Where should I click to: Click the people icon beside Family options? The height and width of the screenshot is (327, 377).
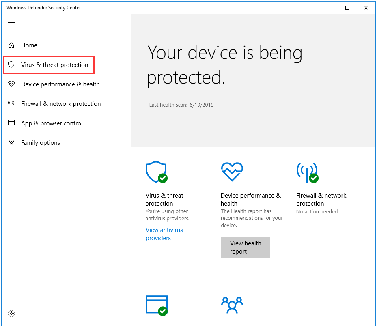(11, 142)
